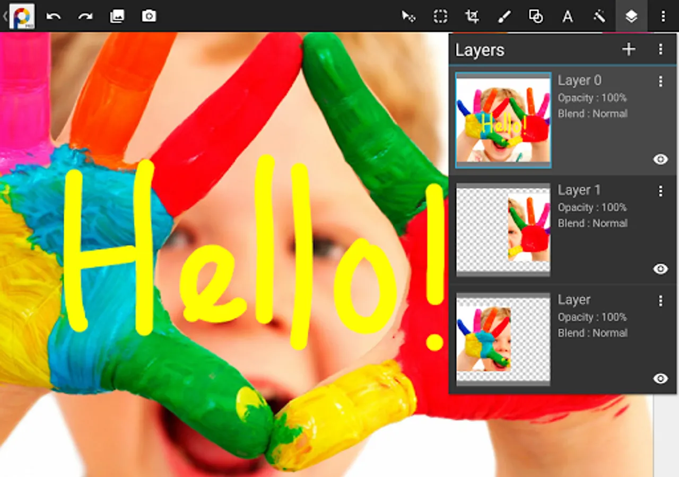Viewport: 679px width, 477px height.
Task: Pick the brush tool
Action: pos(503,16)
